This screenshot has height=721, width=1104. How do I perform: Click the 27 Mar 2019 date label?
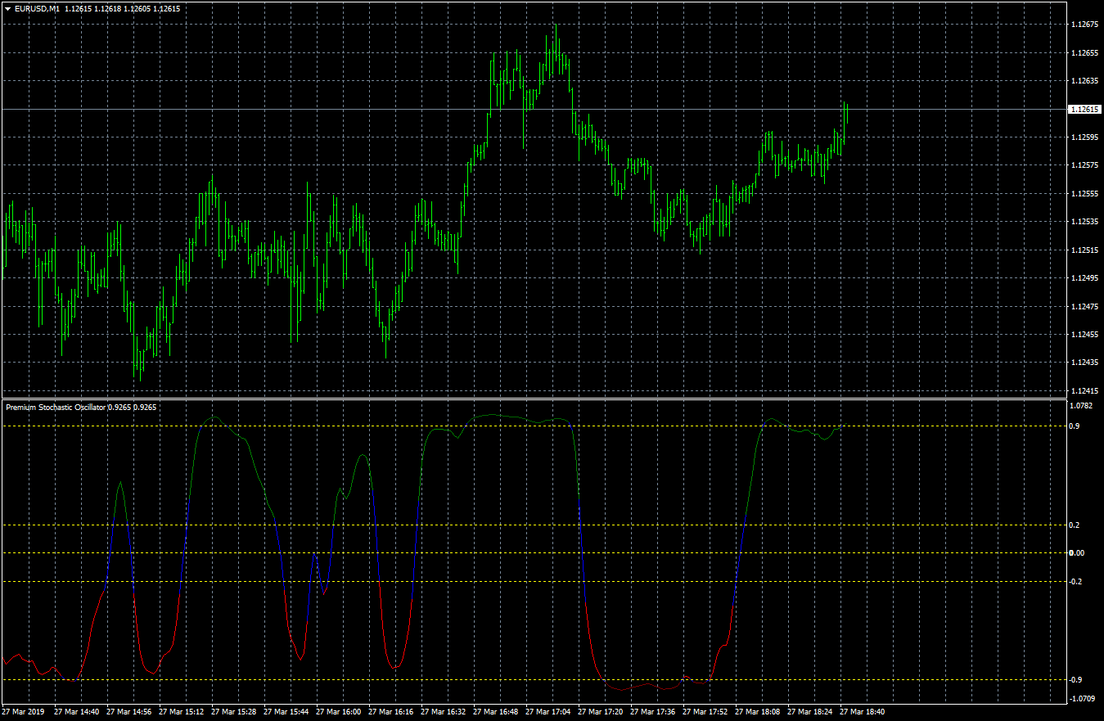(x=25, y=712)
